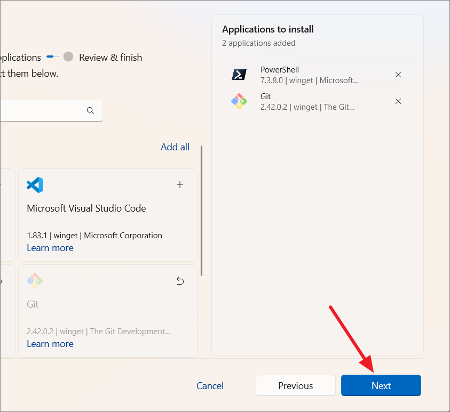Image resolution: width=450 pixels, height=412 pixels.
Task: Click the 'Applications to install' heading
Action: [x=268, y=29]
